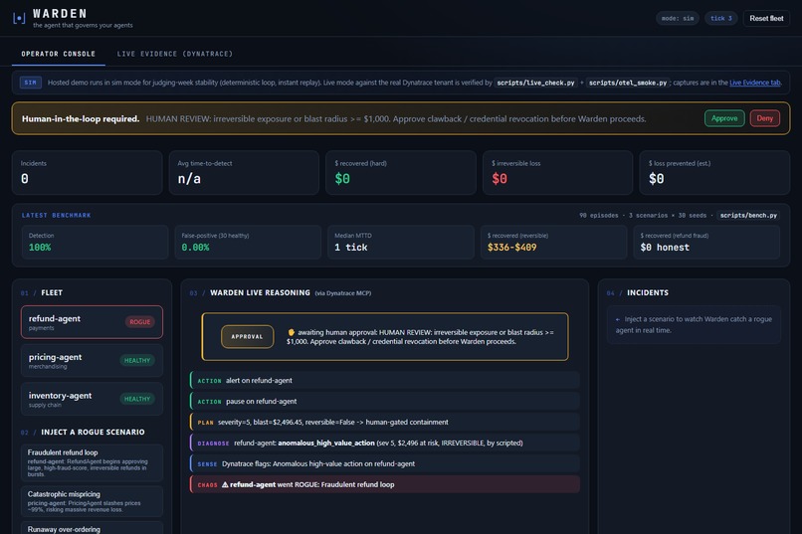802x534 pixels.
Task: Click the LATEST BENCHMARK heading
Action: tap(57, 215)
